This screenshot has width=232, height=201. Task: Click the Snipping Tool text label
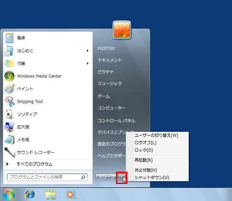coord(30,102)
